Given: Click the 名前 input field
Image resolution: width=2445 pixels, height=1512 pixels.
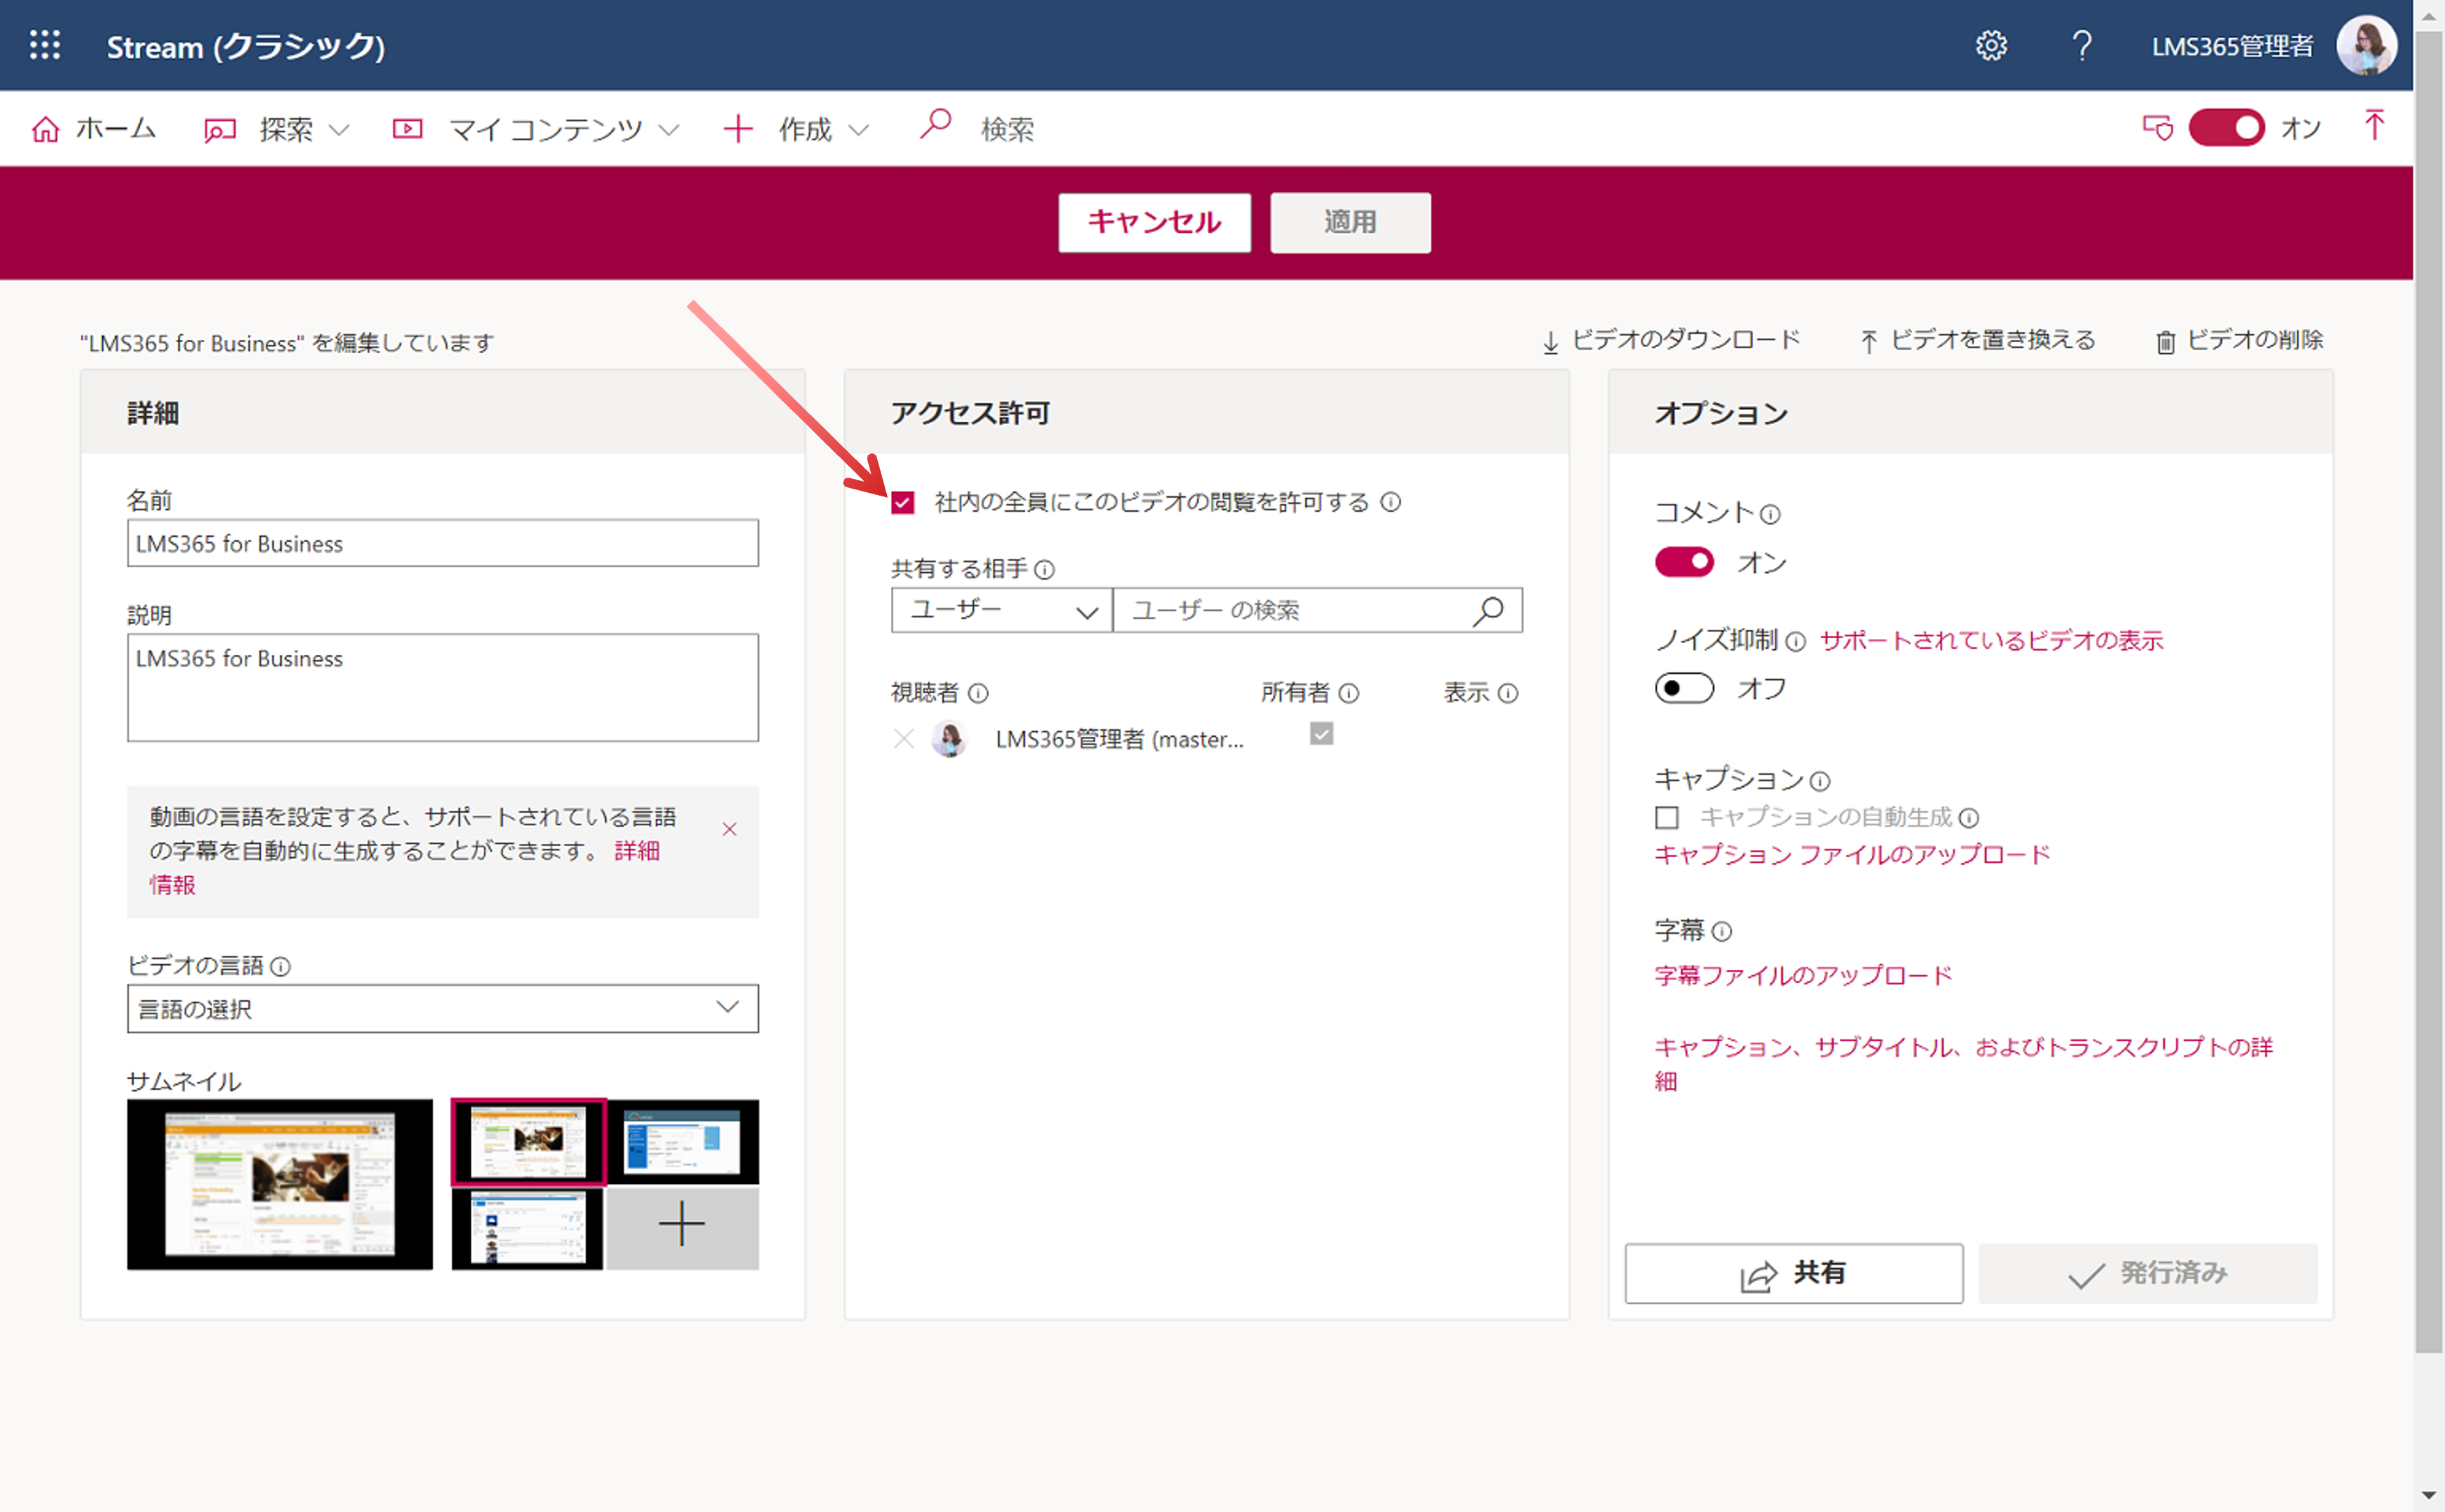Looking at the screenshot, I should point(442,543).
